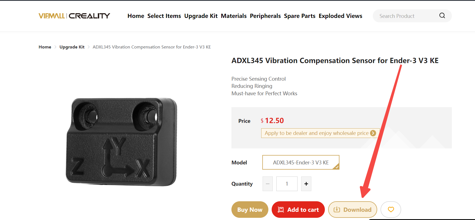Select the ADXL345-Ender-3 V3 KE model option

coord(300,162)
